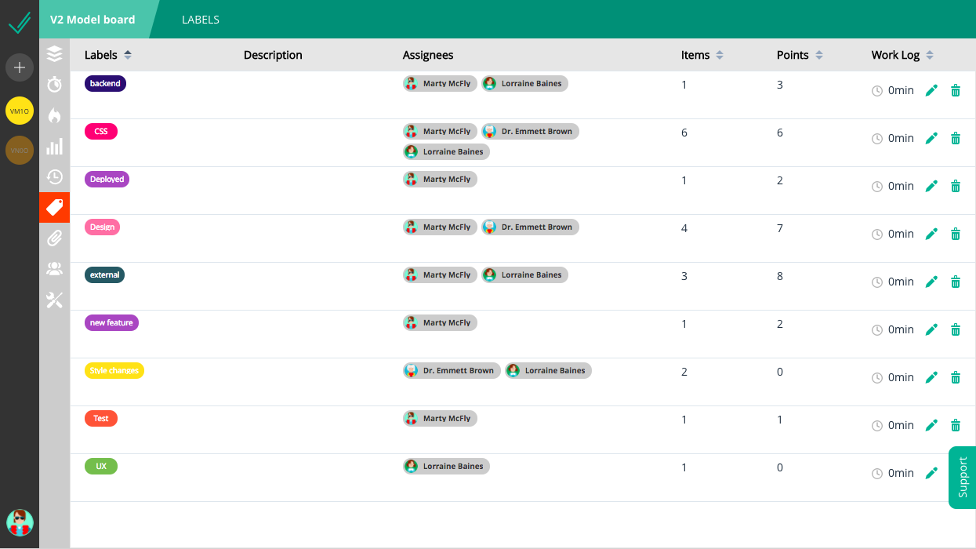Add a new board with plus button
The height and width of the screenshot is (549, 976).
click(x=20, y=67)
